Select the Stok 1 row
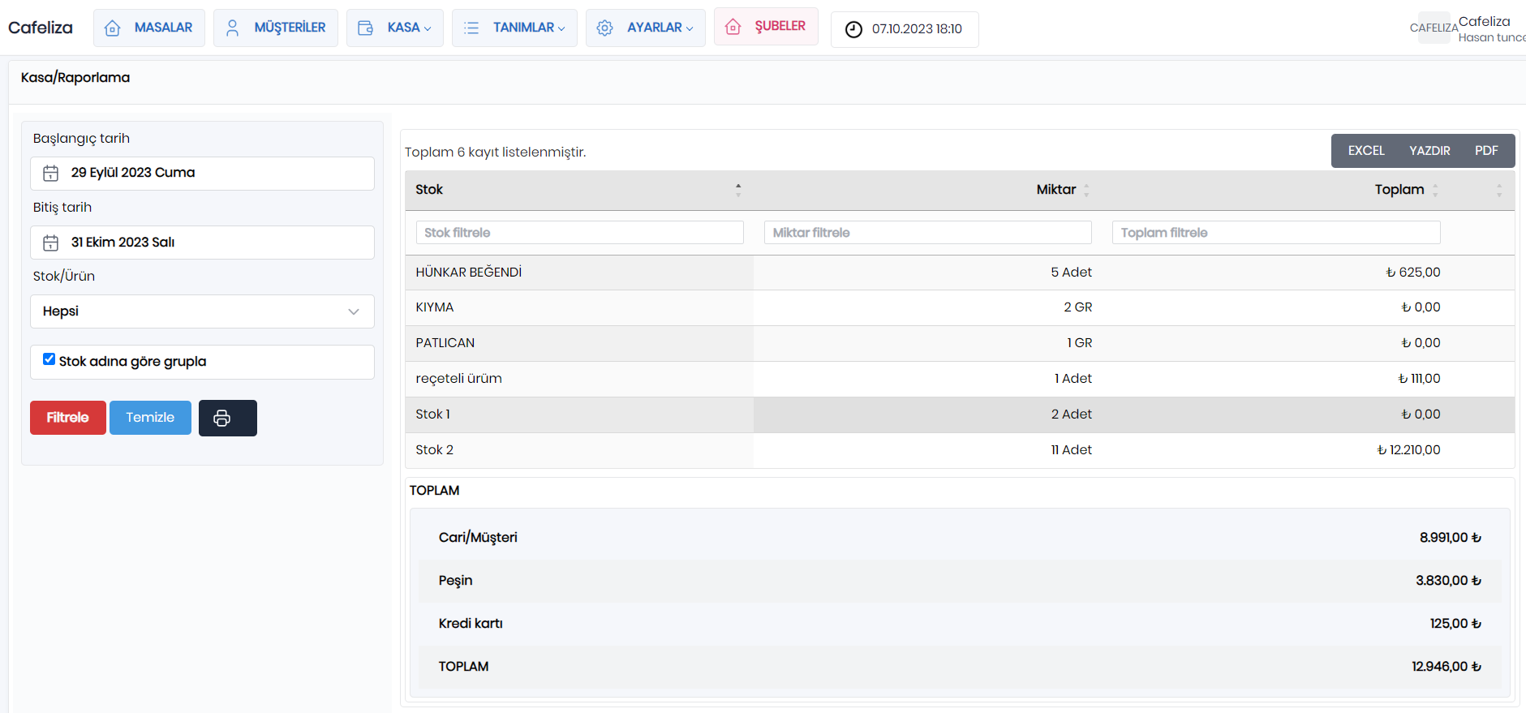Screen dimensions: 1526x713 pos(960,415)
